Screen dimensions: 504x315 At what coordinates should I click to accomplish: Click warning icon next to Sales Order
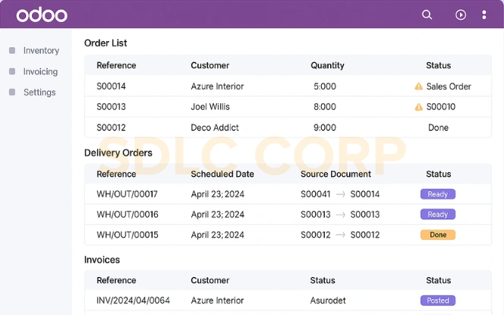[418, 86]
